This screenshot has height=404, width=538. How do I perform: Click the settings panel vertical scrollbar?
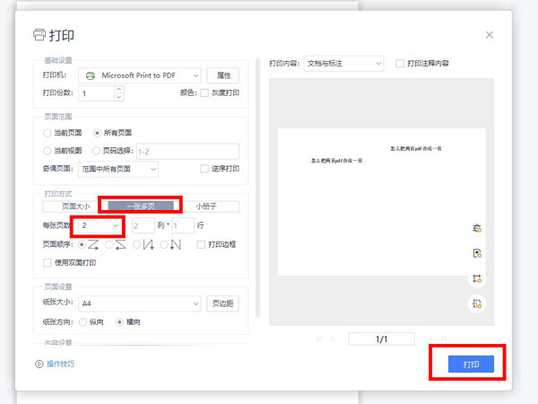pos(257,188)
